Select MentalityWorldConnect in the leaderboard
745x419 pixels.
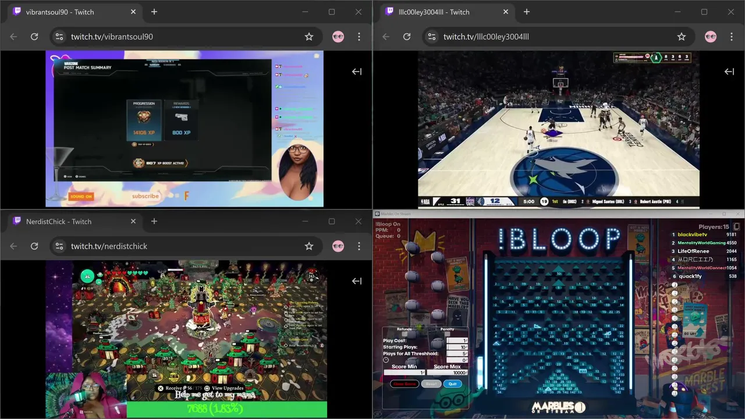click(x=701, y=268)
